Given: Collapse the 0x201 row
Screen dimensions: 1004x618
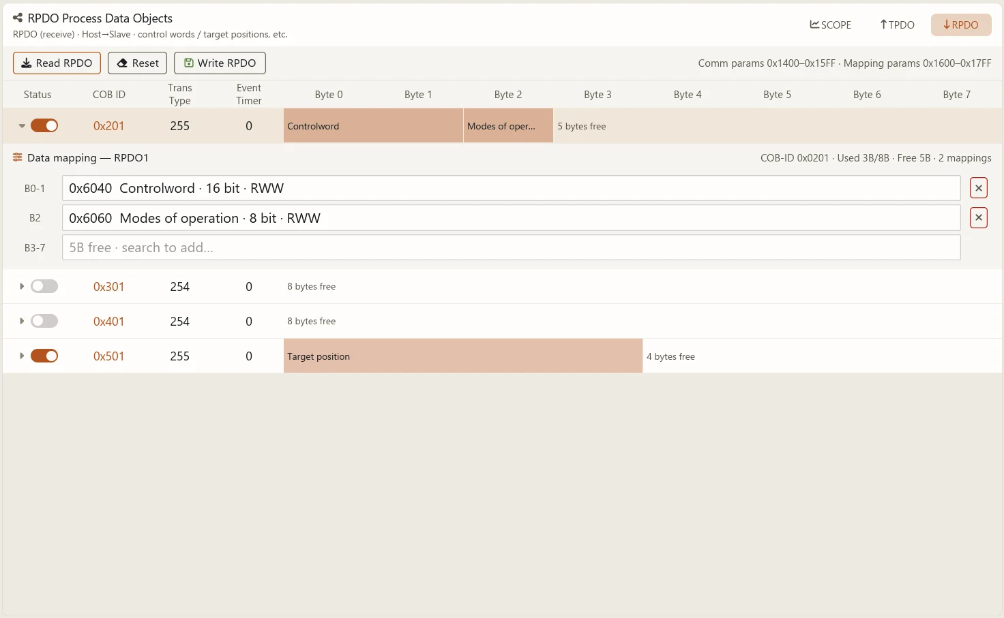Looking at the screenshot, I should (x=22, y=125).
